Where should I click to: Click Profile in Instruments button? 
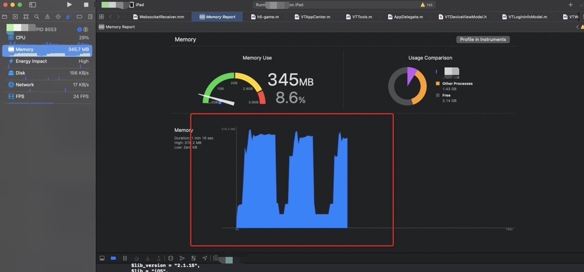tap(483, 40)
